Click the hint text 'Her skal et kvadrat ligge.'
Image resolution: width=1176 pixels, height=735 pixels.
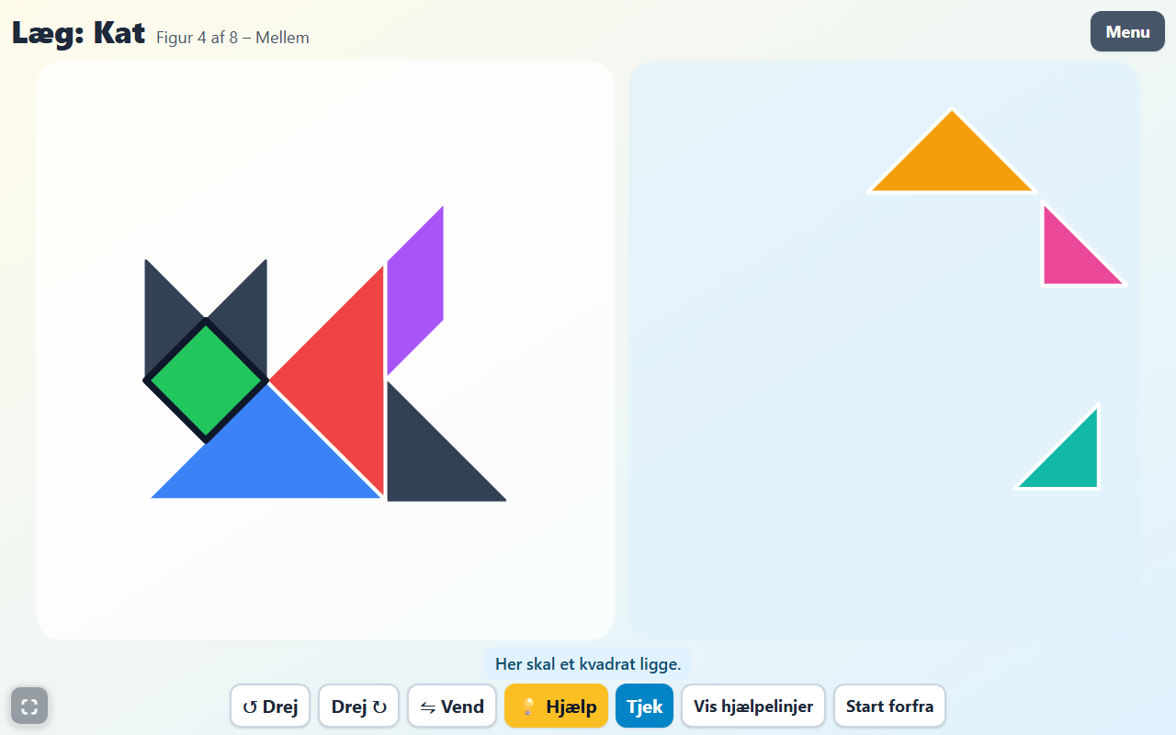click(588, 663)
